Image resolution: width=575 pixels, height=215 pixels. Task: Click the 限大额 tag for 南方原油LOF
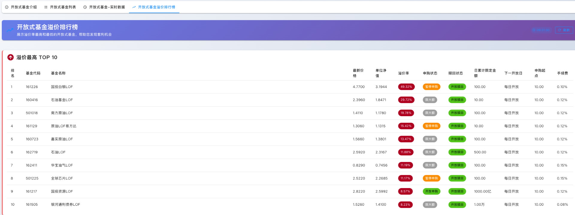tap(430, 113)
